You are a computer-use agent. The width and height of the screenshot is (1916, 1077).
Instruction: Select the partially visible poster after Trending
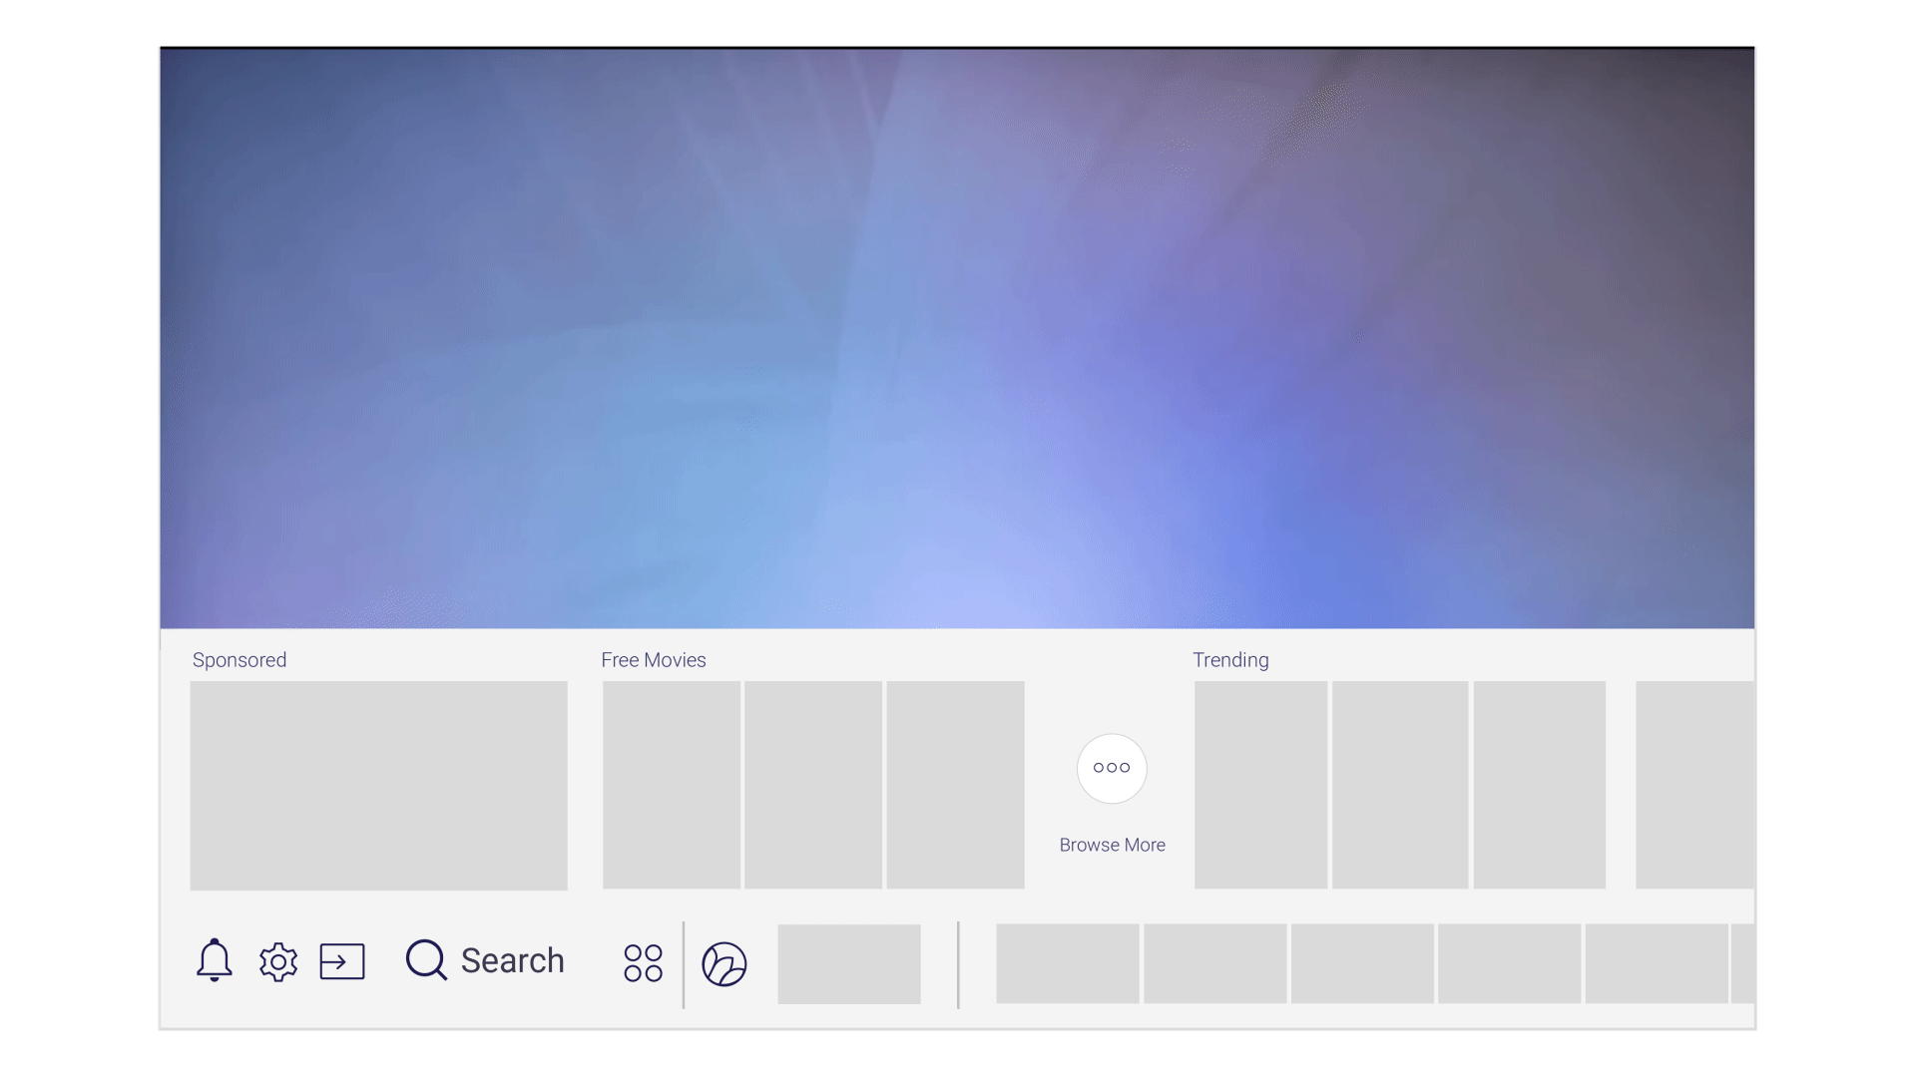click(1694, 785)
